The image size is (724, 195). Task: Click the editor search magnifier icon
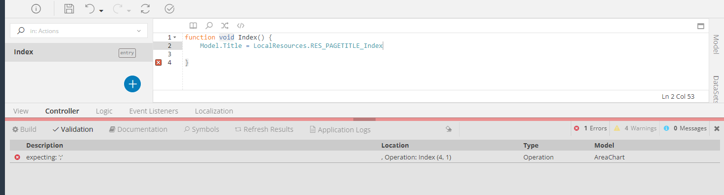tap(209, 26)
